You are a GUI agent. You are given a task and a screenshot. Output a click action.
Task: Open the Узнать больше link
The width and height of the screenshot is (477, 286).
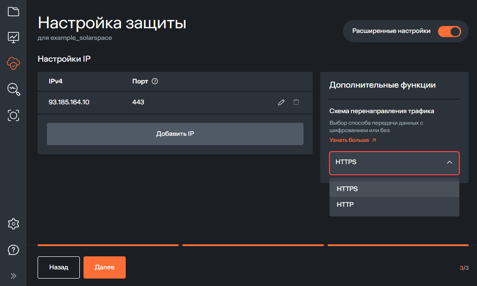(348, 140)
